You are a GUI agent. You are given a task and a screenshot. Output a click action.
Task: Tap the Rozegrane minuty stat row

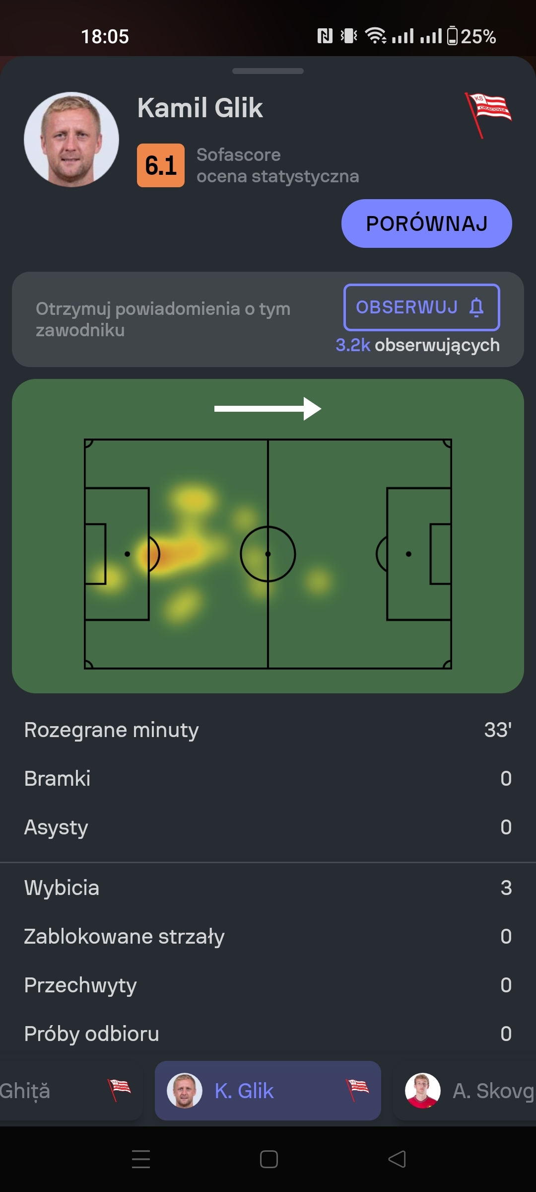268,730
